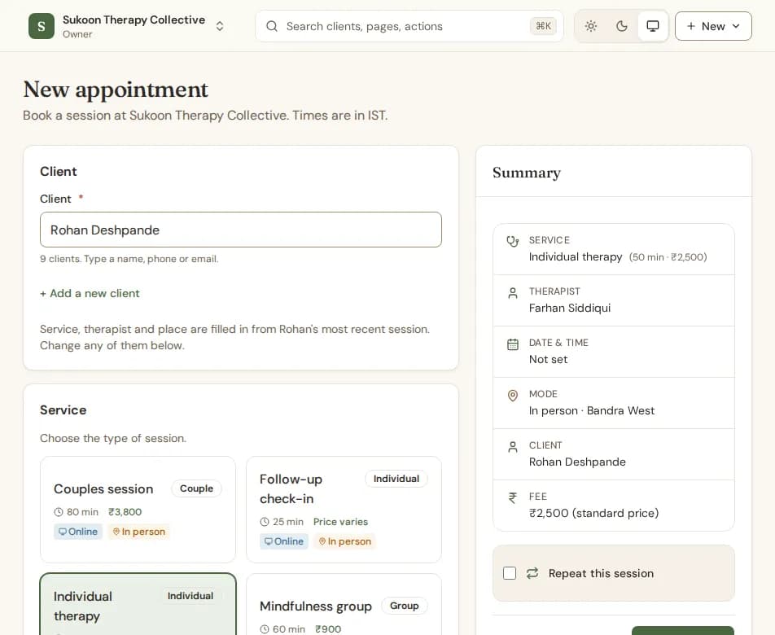Click the plus icon in New button
This screenshot has height=635, width=775.
691,26
